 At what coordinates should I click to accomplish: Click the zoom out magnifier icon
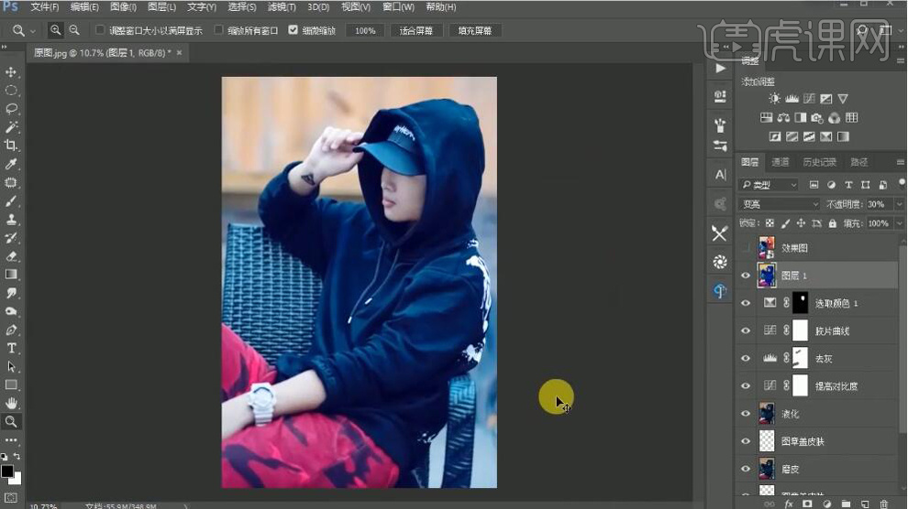pos(74,30)
